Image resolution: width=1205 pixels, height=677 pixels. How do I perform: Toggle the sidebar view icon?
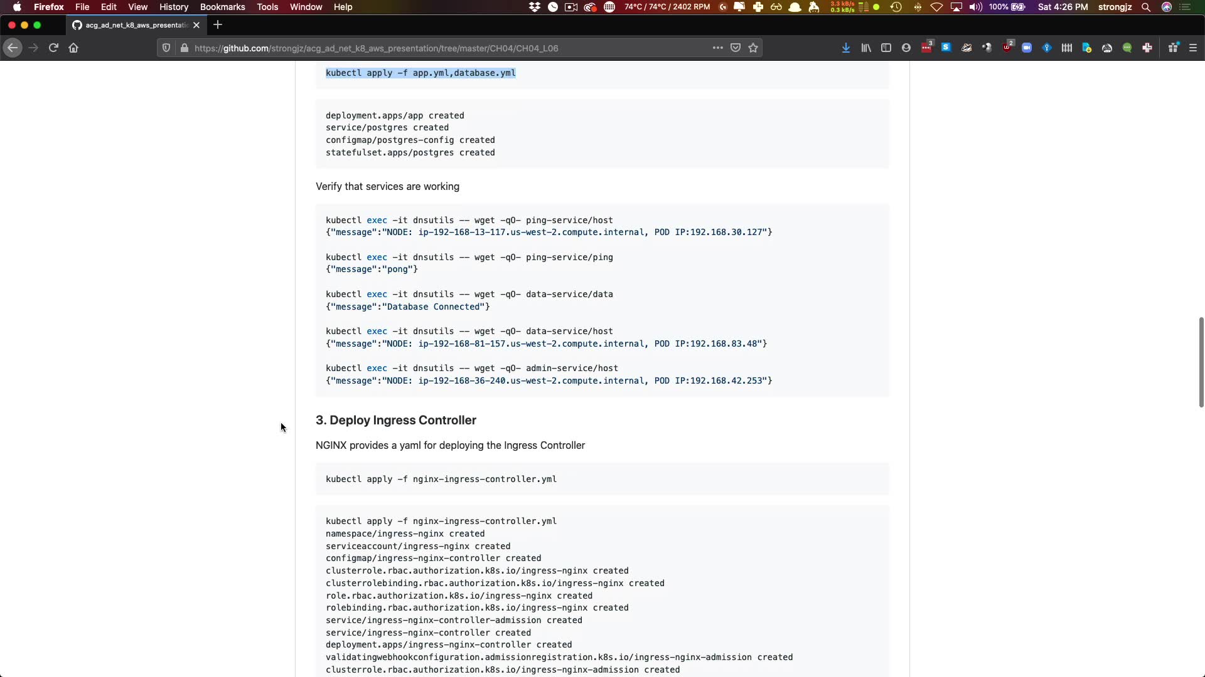tap(886, 48)
